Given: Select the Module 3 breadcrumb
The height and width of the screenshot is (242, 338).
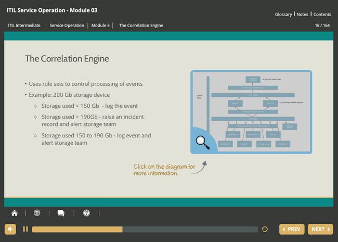Looking at the screenshot, I should tap(100, 26).
